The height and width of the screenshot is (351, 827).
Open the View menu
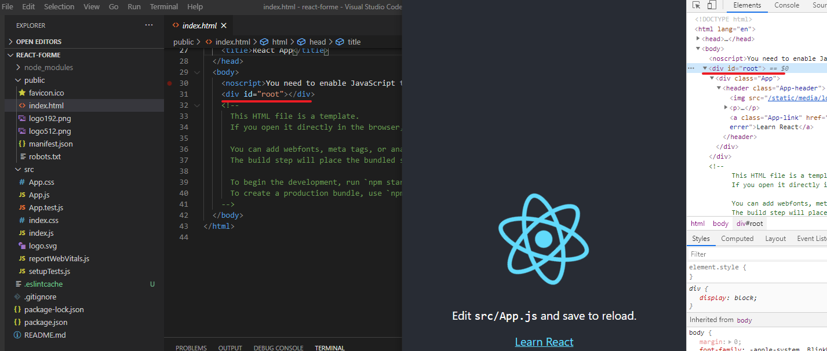(92, 6)
